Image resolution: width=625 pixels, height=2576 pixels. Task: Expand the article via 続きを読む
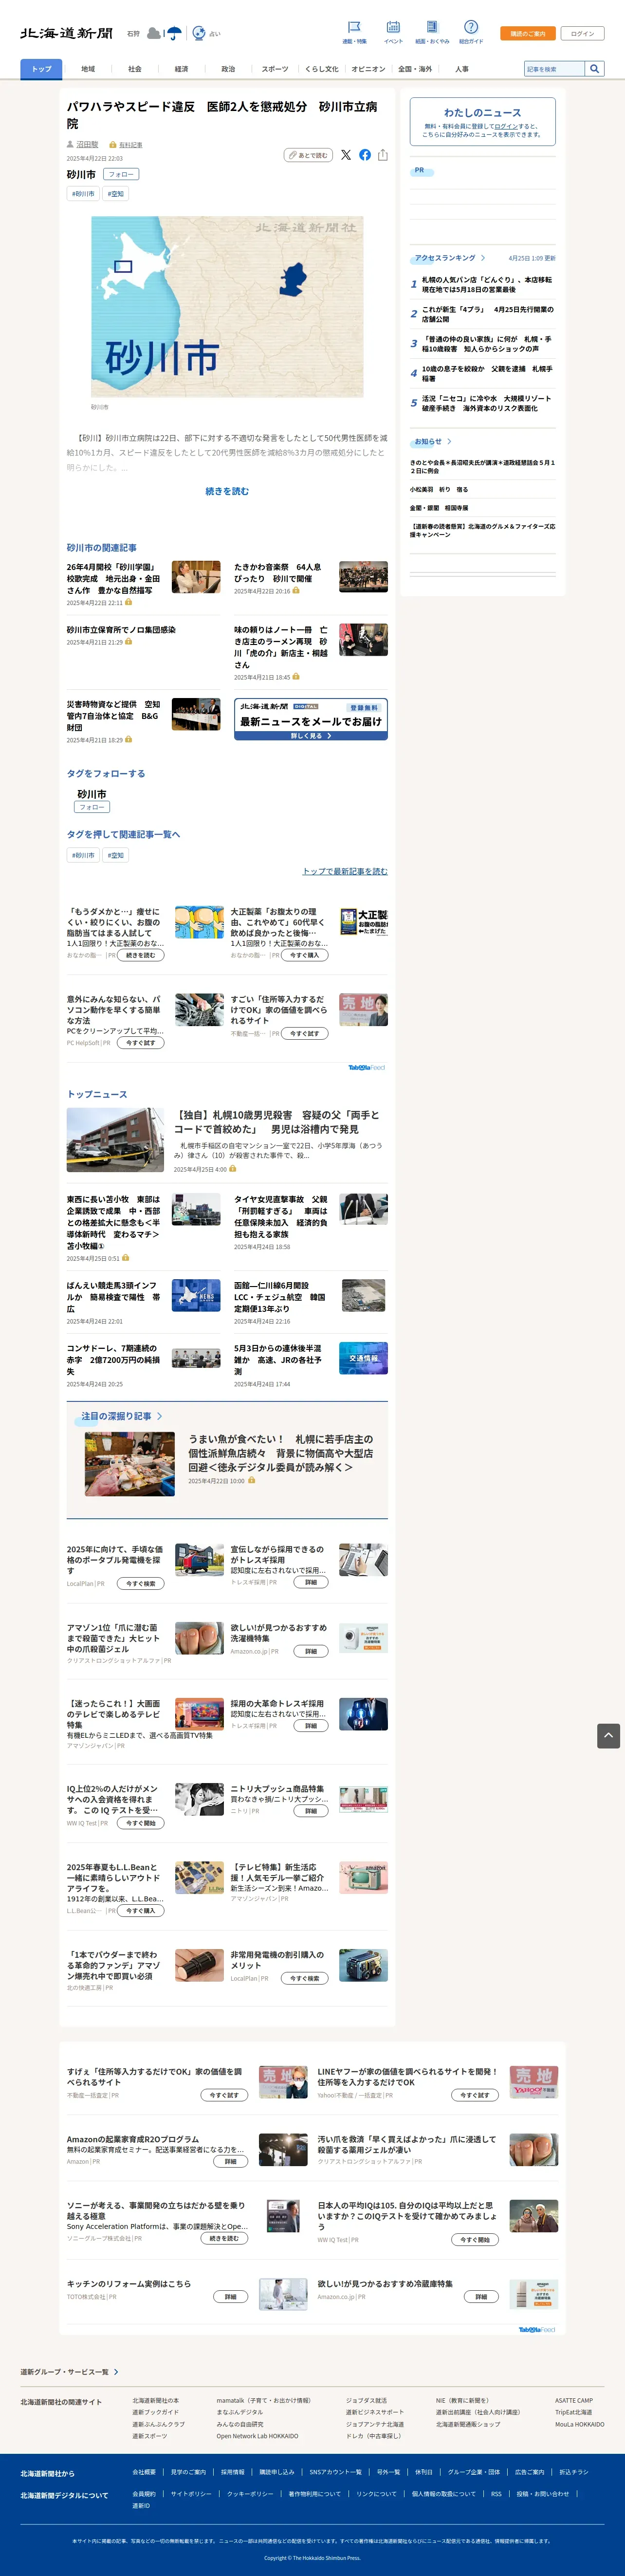(x=227, y=491)
